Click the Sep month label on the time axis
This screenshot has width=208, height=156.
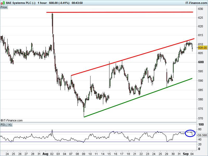(x=186, y=154)
